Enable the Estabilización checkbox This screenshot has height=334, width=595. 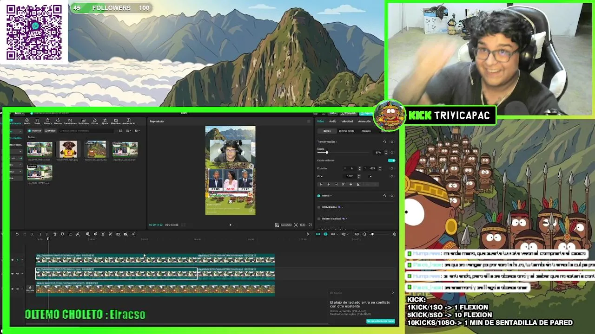click(319, 207)
